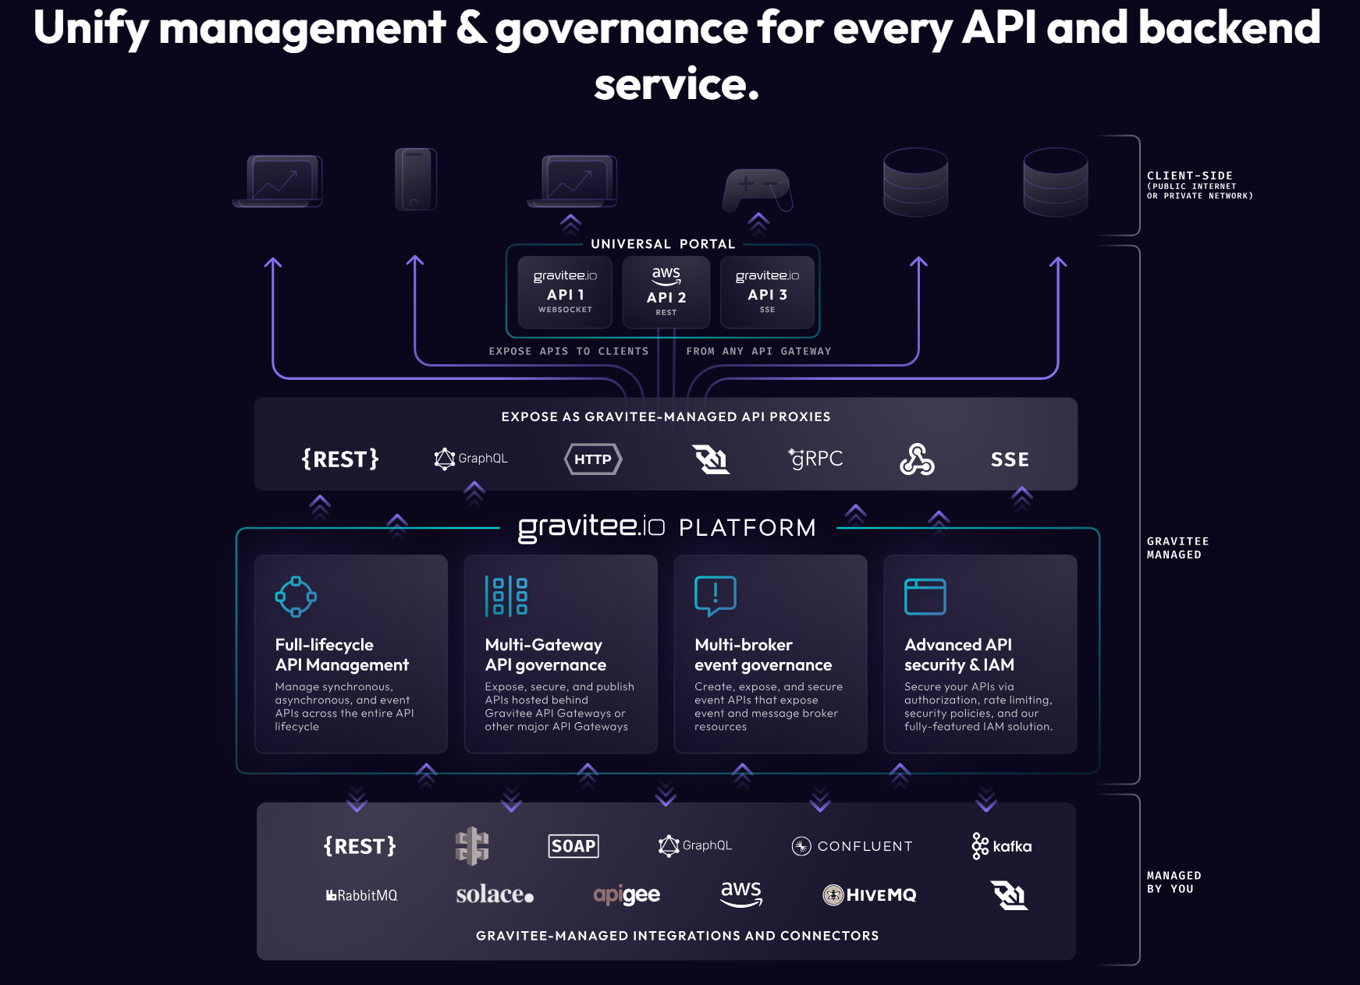This screenshot has height=985, width=1360.
Task: Click the aws logo in integrations panel
Action: [741, 894]
